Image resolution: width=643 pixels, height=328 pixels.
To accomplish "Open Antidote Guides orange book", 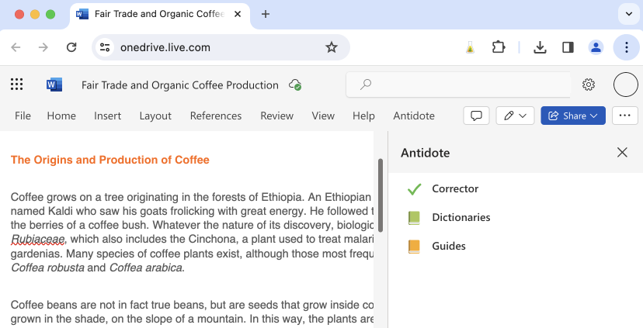I will pyautogui.click(x=414, y=247).
